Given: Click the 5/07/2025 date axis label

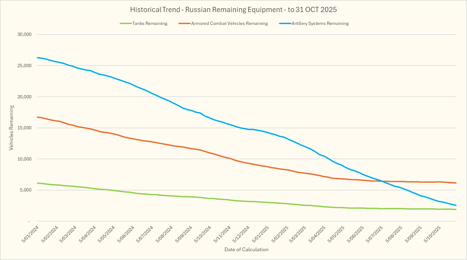Looking at the screenshot, I should pyautogui.click(x=375, y=234).
